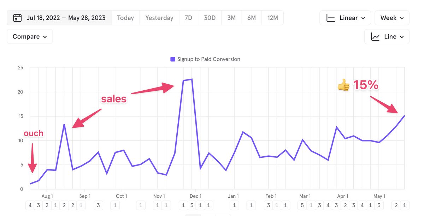Open the Linear scale dropdown
424x216 pixels.
pos(345,18)
